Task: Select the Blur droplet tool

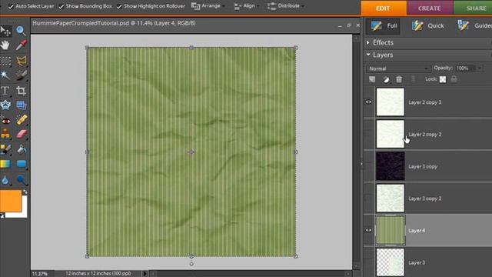Action: 5,180
